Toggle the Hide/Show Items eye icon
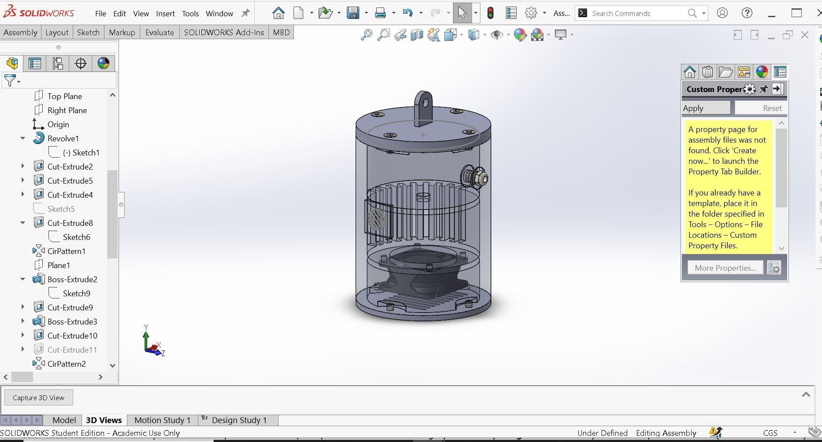822x442 pixels. (x=497, y=35)
